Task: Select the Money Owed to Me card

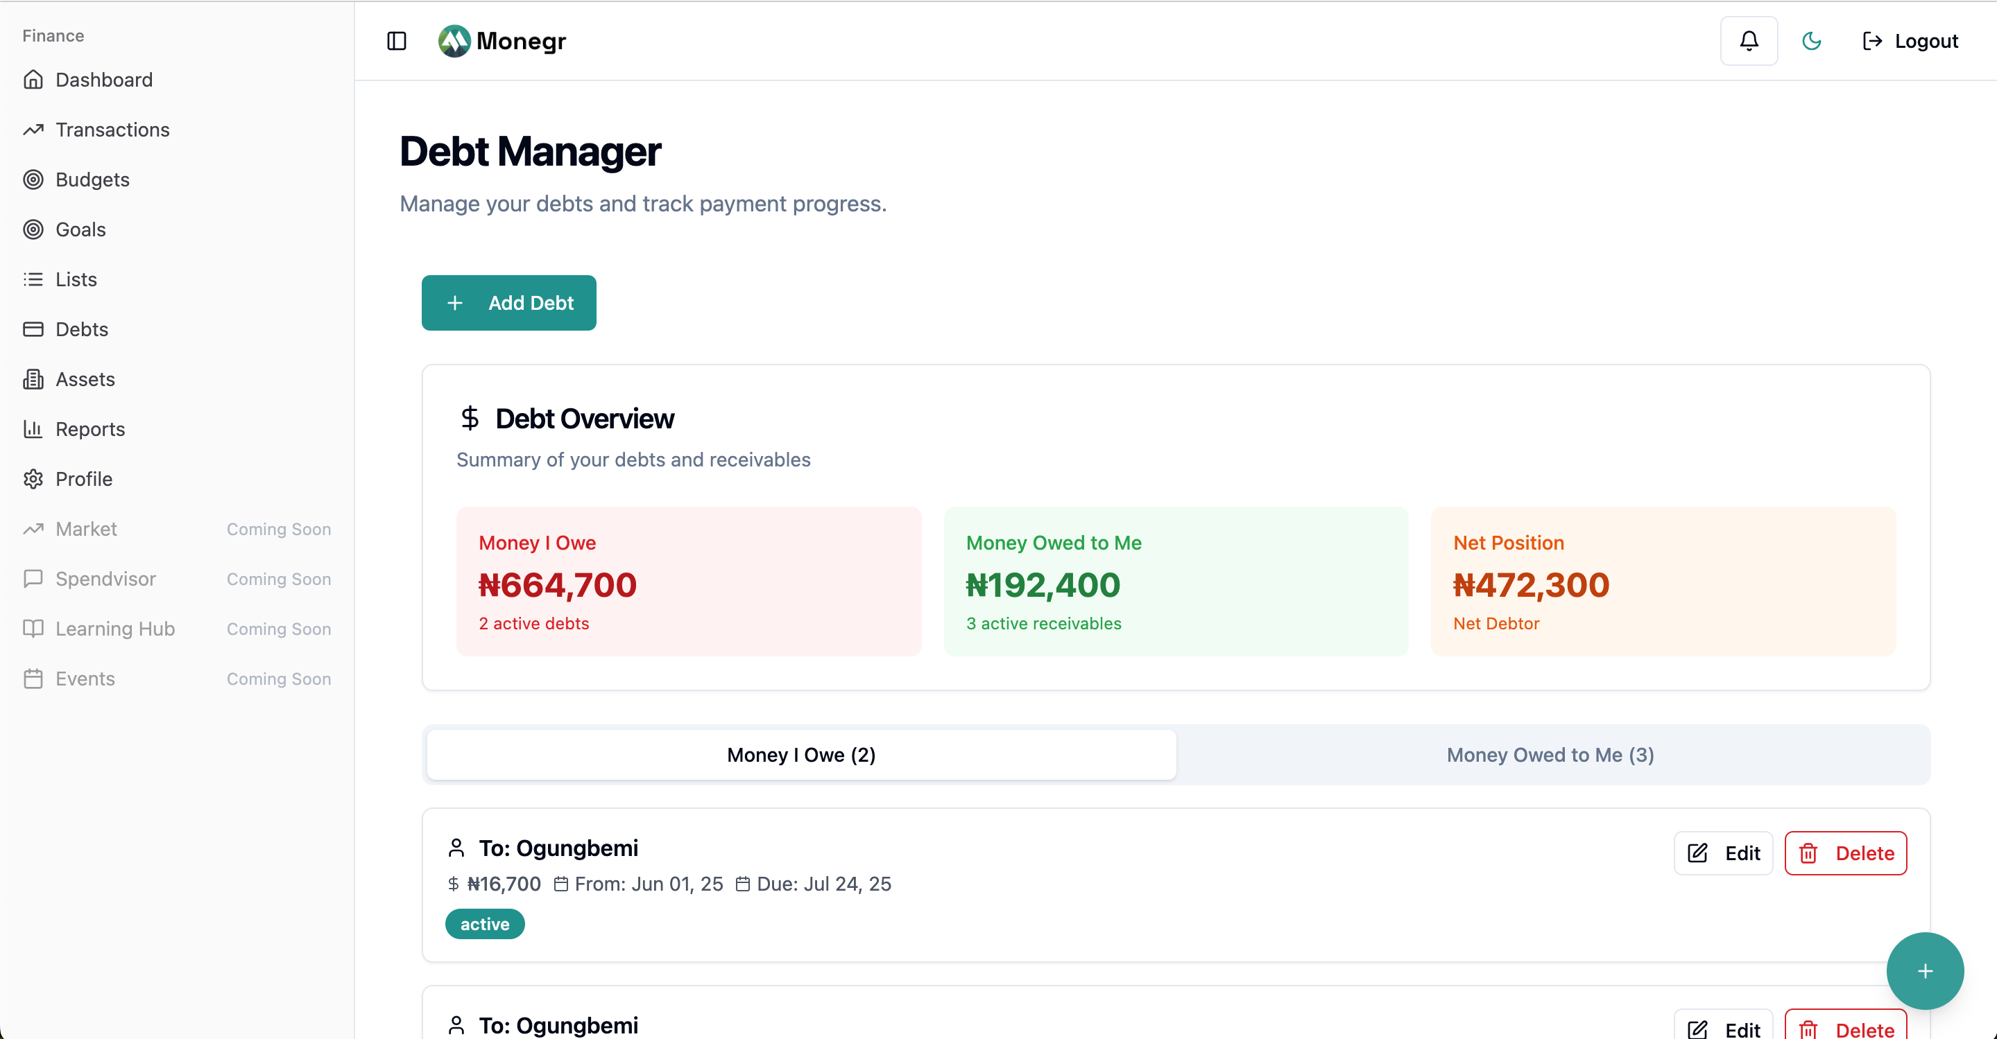Action: [1176, 582]
